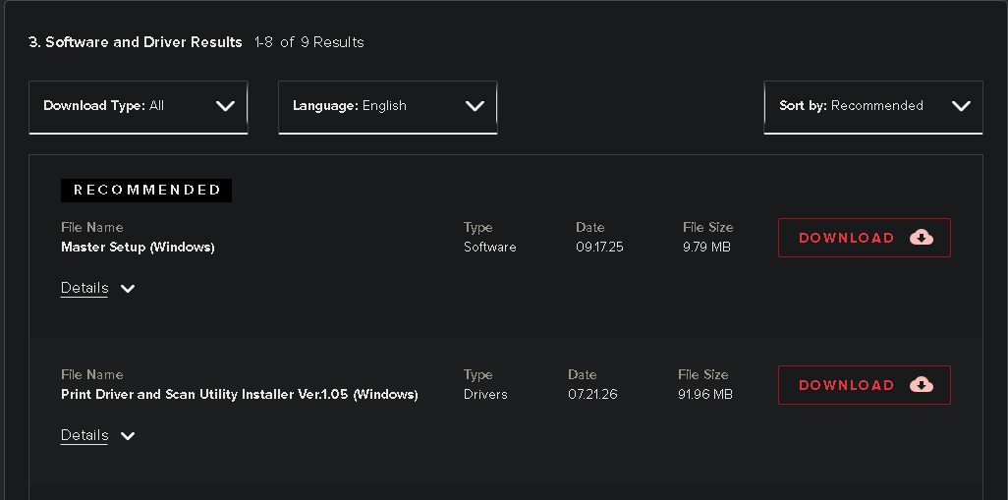This screenshot has height=500, width=1008.
Task: Open the Download Type filter dropdown
Action: pos(139,107)
